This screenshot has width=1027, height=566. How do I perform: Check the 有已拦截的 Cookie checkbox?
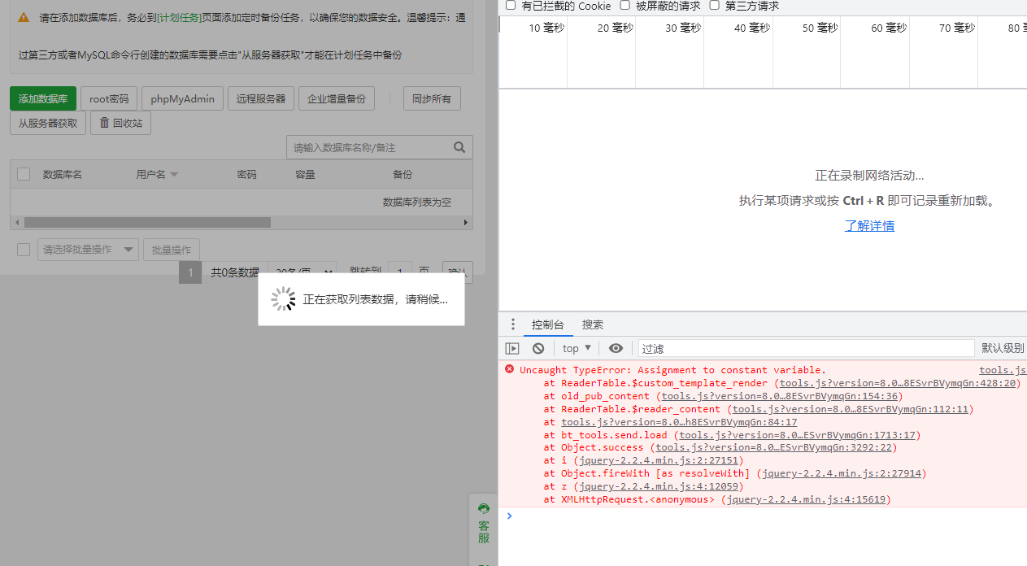tap(511, 5)
